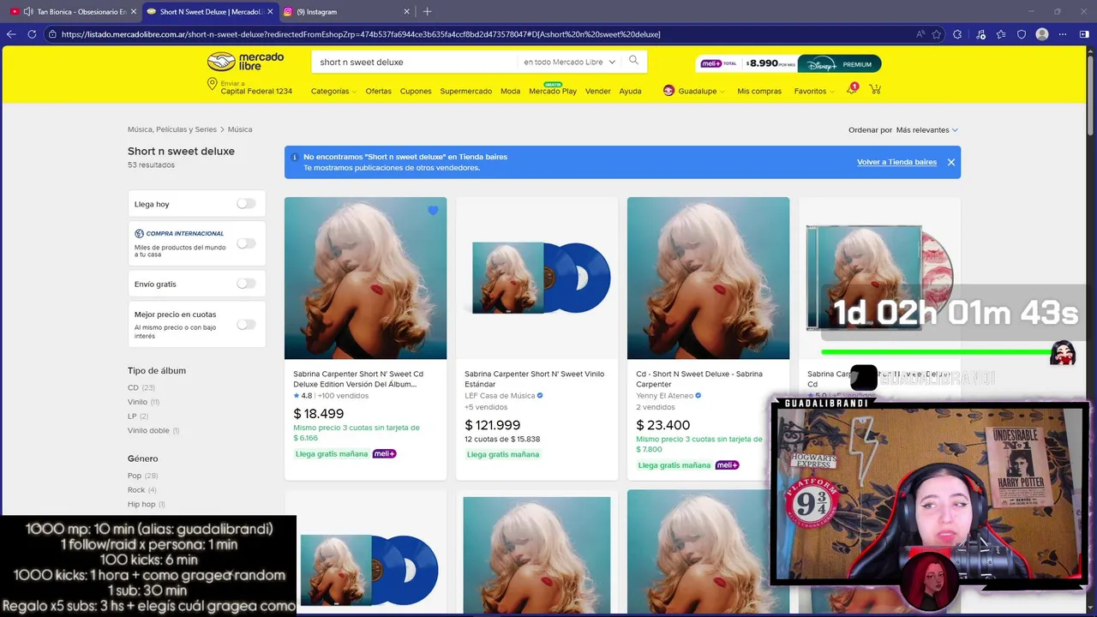Open browser settings and more menu

pos(1063,34)
